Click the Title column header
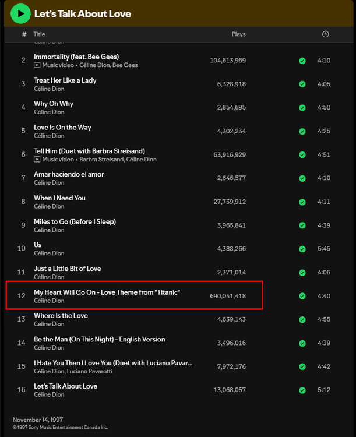The width and height of the screenshot is (356, 437). pyautogui.click(x=39, y=34)
